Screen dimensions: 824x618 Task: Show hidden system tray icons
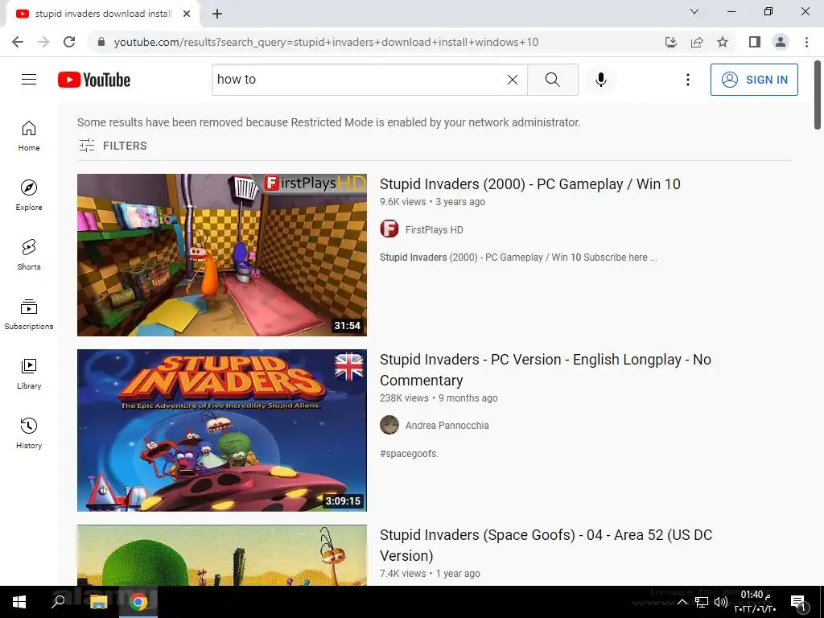coord(682,602)
